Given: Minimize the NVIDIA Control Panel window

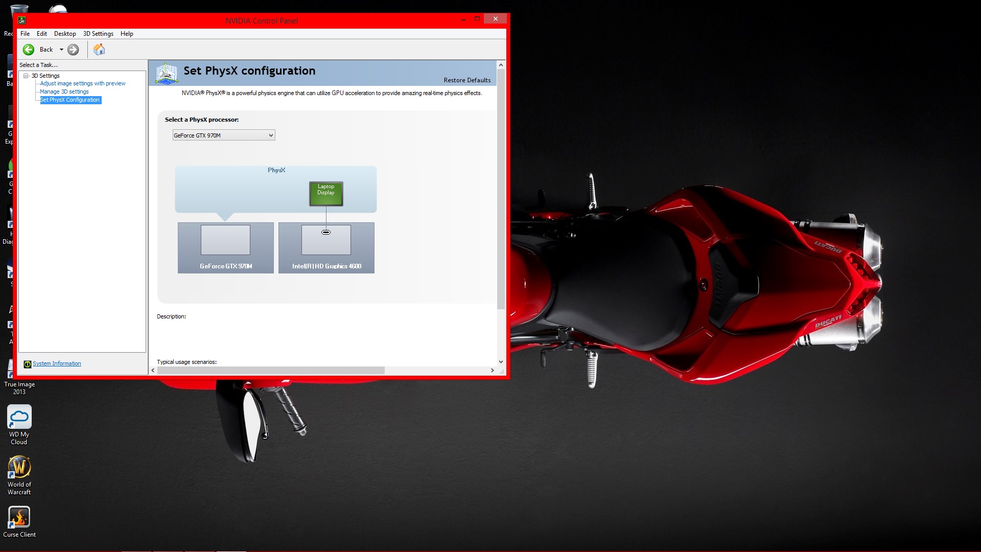Looking at the screenshot, I should (x=463, y=19).
